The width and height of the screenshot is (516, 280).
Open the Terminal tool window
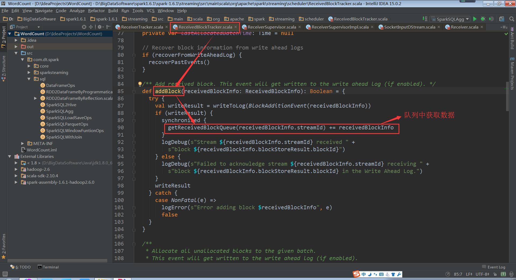48,267
